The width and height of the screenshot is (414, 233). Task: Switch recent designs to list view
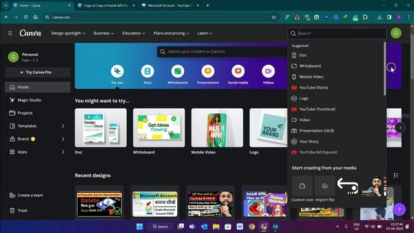[x=396, y=175]
